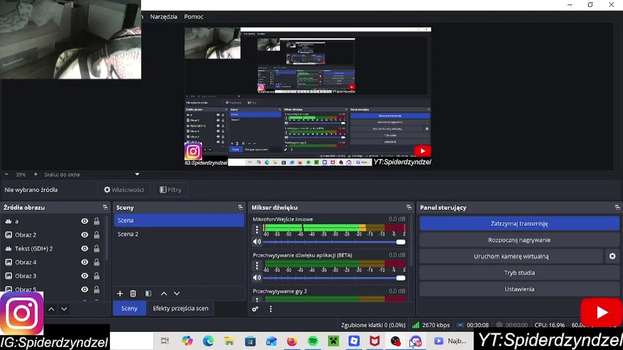623x350 pixels.
Task: Click the main preview canvas
Action: pyautogui.click(x=308, y=96)
